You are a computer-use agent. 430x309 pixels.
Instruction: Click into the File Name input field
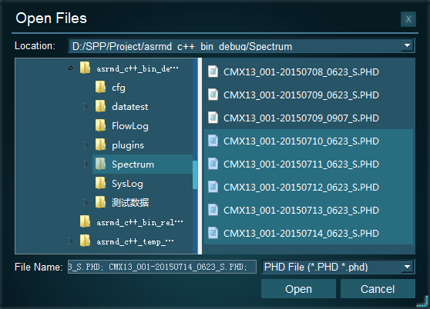pos(162,267)
